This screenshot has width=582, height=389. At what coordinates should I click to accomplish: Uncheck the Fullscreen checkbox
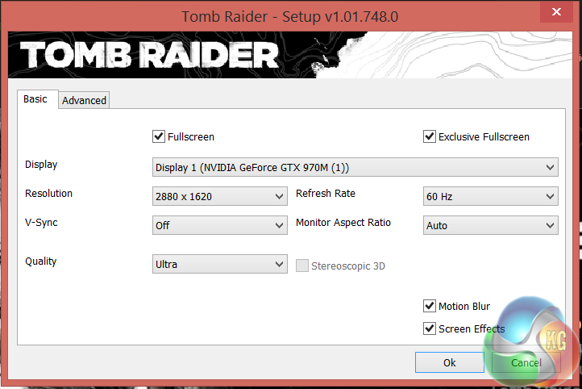[x=159, y=136]
